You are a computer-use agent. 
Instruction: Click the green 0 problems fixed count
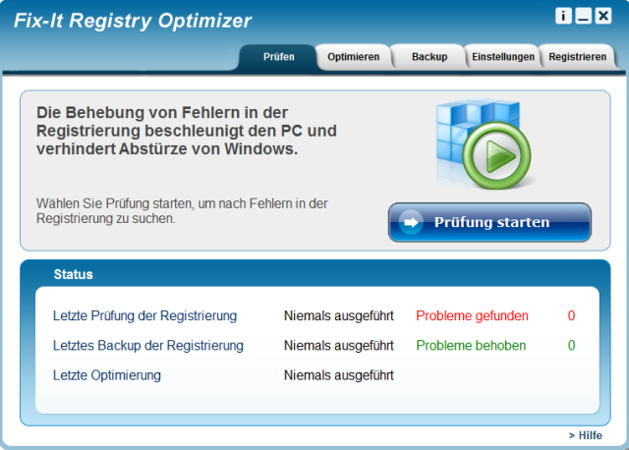tap(571, 346)
